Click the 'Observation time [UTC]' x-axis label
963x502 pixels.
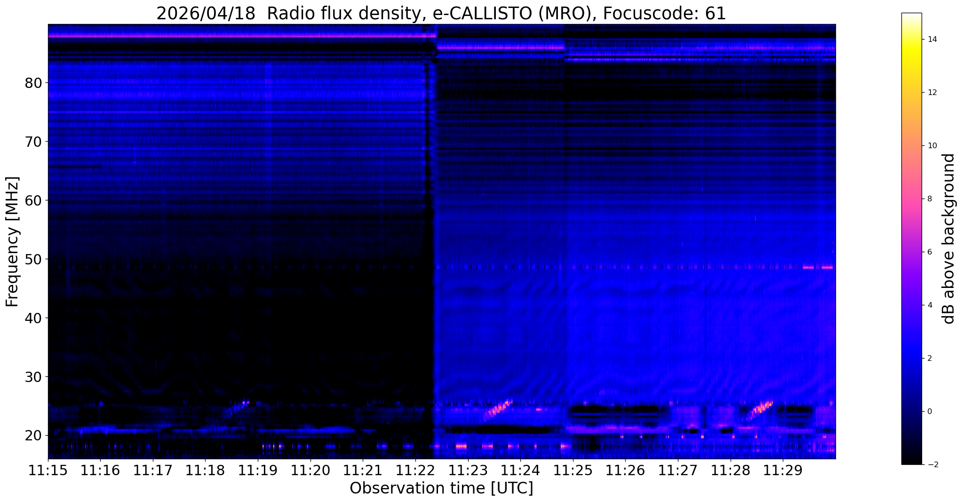coord(441,488)
